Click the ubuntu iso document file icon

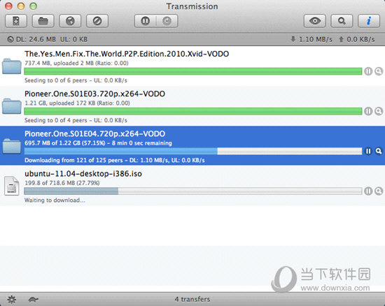(x=11, y=186)
